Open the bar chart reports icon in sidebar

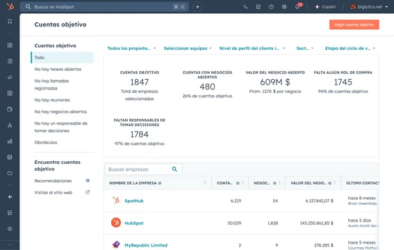pos(10,141)
